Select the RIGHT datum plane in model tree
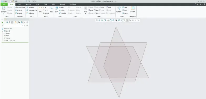The width and height of the screenshot is (206, 99). 7,33
